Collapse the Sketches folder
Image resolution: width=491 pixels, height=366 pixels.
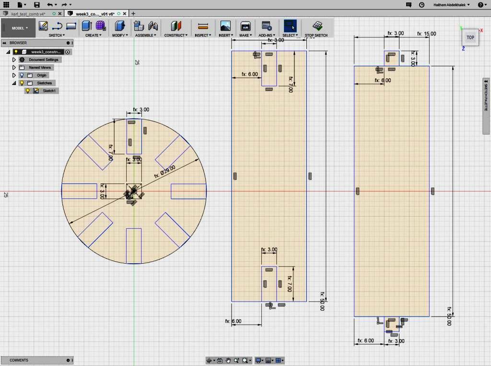coord(14,83)
